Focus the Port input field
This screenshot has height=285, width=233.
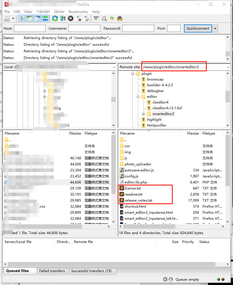click(174, 28)
